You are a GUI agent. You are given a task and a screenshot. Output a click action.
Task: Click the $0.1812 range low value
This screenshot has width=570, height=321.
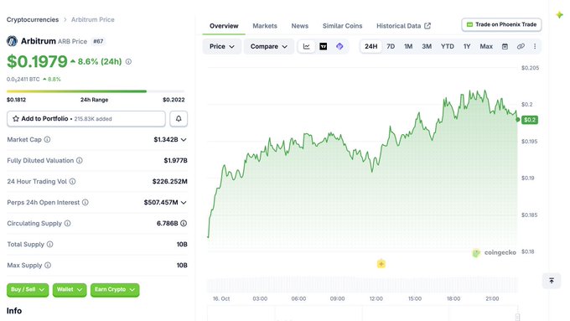coord(17,100)
